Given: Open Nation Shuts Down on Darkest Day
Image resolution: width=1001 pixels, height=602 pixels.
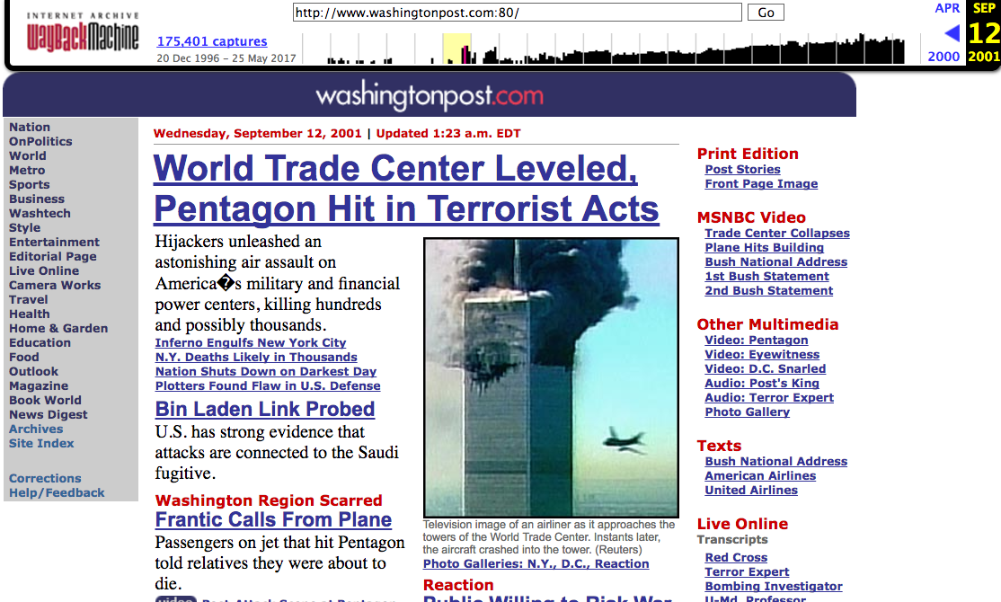Looking at the screenshot, I should (266, 372).
